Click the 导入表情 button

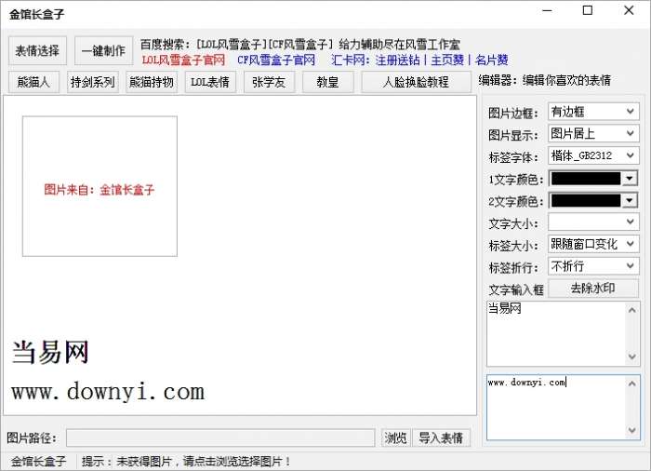[441, 438]
